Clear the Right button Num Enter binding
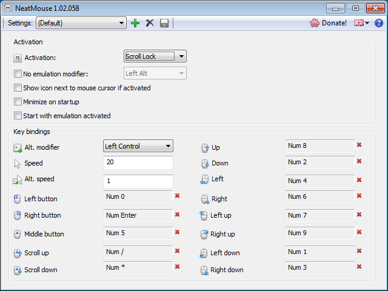Screen dimensions: 388x291 (x=177, y=215)
